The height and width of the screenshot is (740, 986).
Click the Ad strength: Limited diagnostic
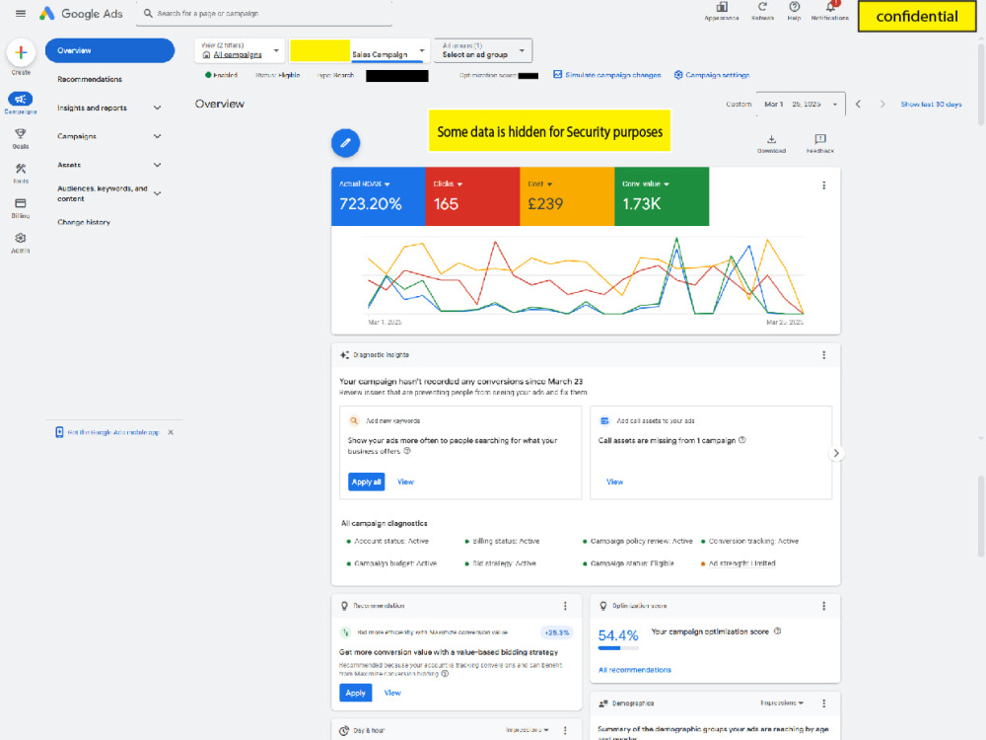tap(742, 563)
